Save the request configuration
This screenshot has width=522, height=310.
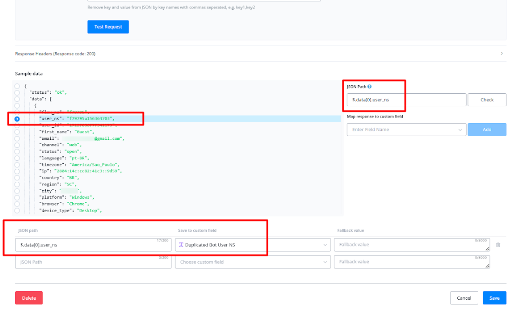point(494,298)
